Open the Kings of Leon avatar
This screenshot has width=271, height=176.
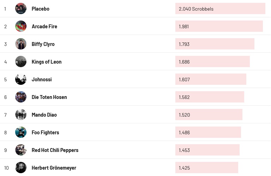(x=21, y=61)
